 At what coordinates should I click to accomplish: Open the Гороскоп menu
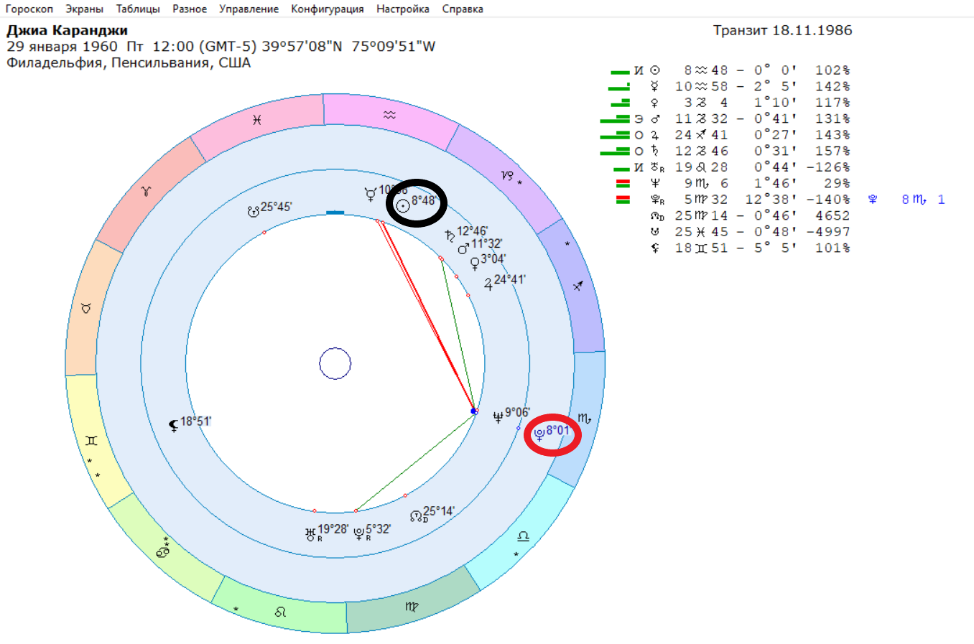29,9
